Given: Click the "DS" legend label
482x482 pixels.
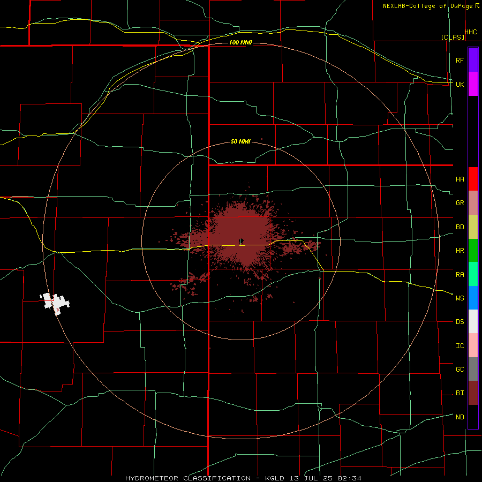Looking at the screenshot, I should click(x=460, y=322).
